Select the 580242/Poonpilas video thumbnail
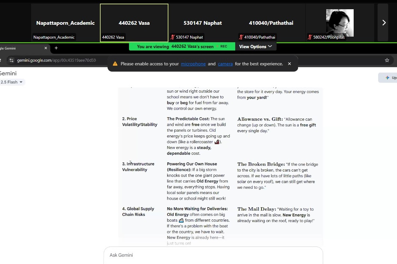Viewport: 397px width, 264px height. pyautogui.click(x=340, y=22)
